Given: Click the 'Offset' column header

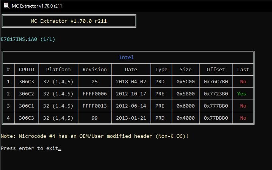Looking at the screenshot, I should click(216, 70).
